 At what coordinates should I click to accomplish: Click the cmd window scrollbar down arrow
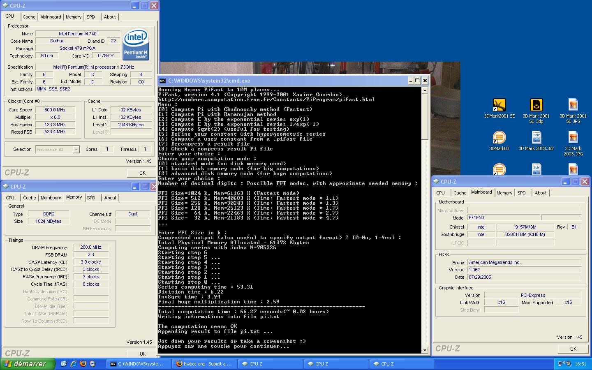[425, 350]
